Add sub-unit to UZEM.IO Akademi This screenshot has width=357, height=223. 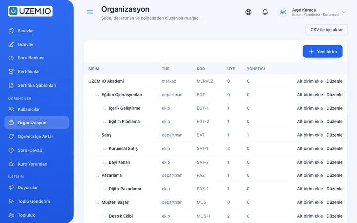point(310,81)
